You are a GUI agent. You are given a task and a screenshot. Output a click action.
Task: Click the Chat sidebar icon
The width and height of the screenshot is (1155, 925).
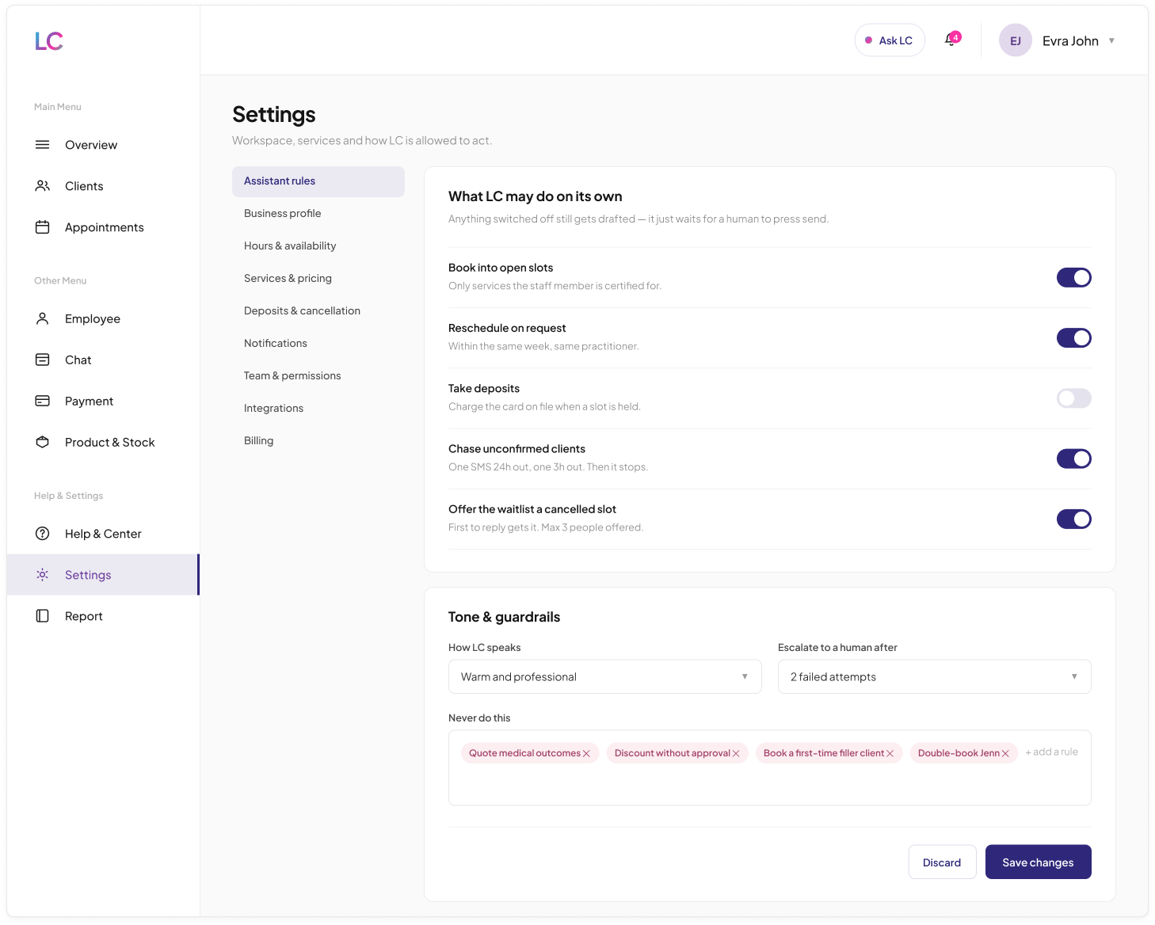(43, 360)
